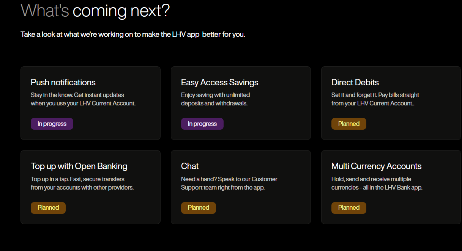Screen dimensions: 462x251
Task: Open the Direct Debits card title
Action: coord(355,82)
